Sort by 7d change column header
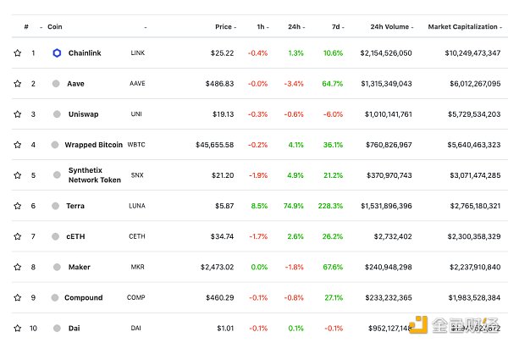 (x=338, y=27)
